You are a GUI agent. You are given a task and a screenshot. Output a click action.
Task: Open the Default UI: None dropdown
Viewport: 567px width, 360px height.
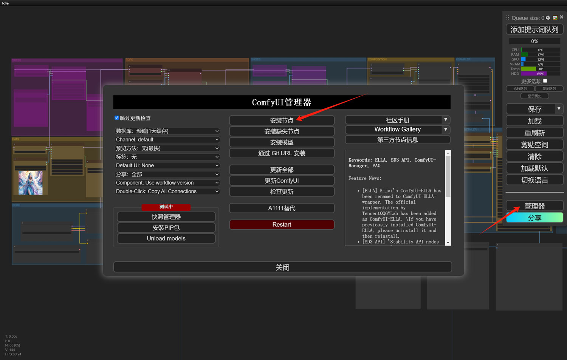click(167, 166)
